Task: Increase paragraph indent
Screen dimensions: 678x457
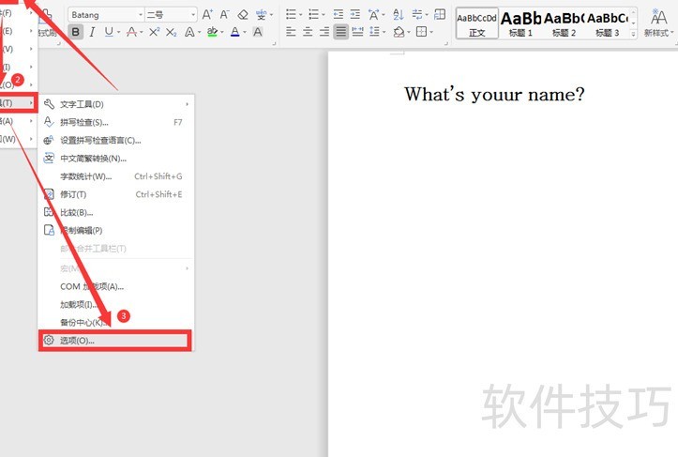Action: [x=355, y=15]
